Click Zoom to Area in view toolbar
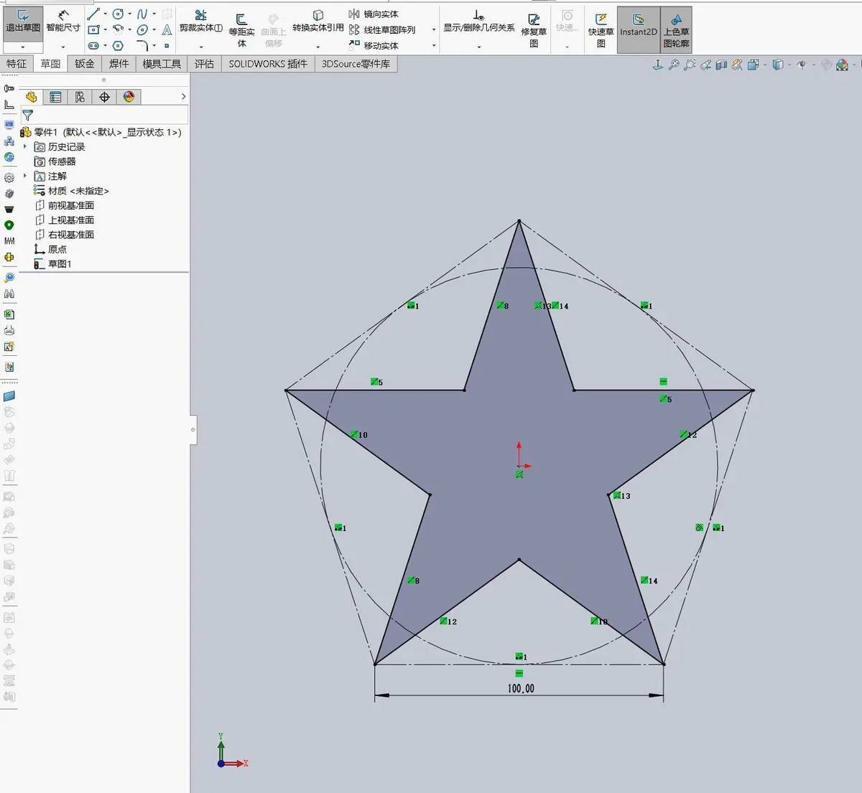The image size is (862, 793). pyautogui.click(x=690, y=65)
